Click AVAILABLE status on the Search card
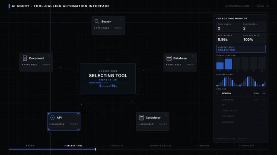The height and width of the screenshot is (155, 277). point(102,28)
